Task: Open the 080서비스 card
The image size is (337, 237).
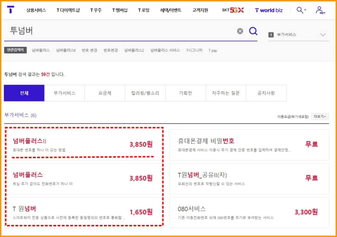Action: (249, 212)
